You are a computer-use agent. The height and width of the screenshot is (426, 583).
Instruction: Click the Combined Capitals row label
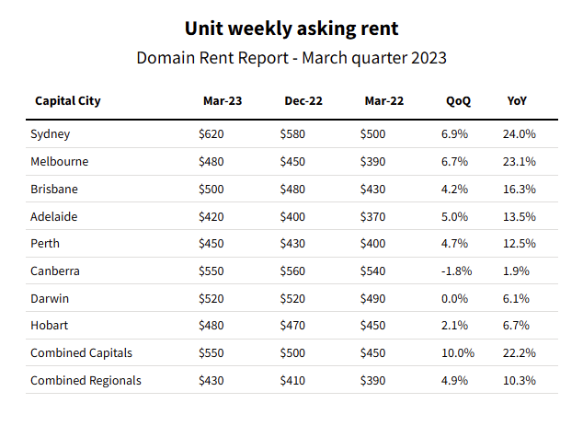pyautogui.click(x=82, y=353)
